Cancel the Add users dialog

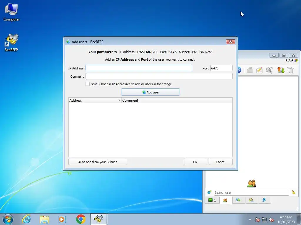[220, 162]
